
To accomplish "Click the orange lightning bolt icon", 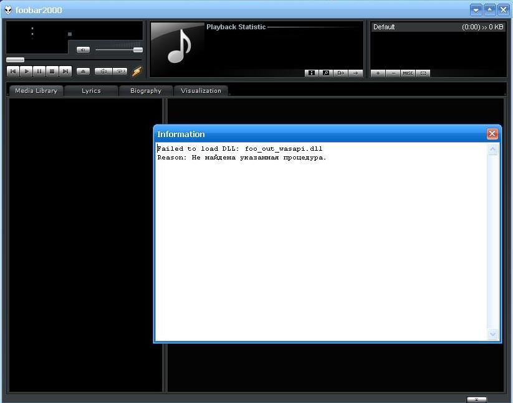I will point(137,72).
